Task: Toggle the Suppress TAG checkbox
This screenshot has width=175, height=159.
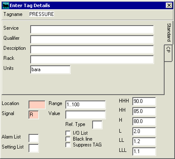Action: tap(68, 145)
